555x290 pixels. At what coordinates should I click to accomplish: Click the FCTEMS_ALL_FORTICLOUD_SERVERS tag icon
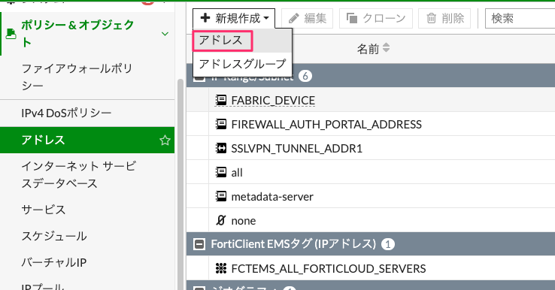pos(221,268)
